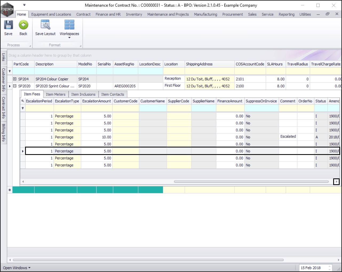
Task: Collapse the SP2020 row
Action: (15, 86)
